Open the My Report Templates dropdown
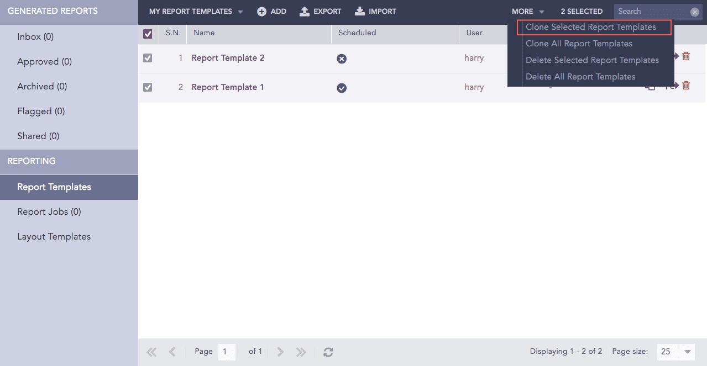The height and width of the screenshot is (366, 707). [196, 12]
